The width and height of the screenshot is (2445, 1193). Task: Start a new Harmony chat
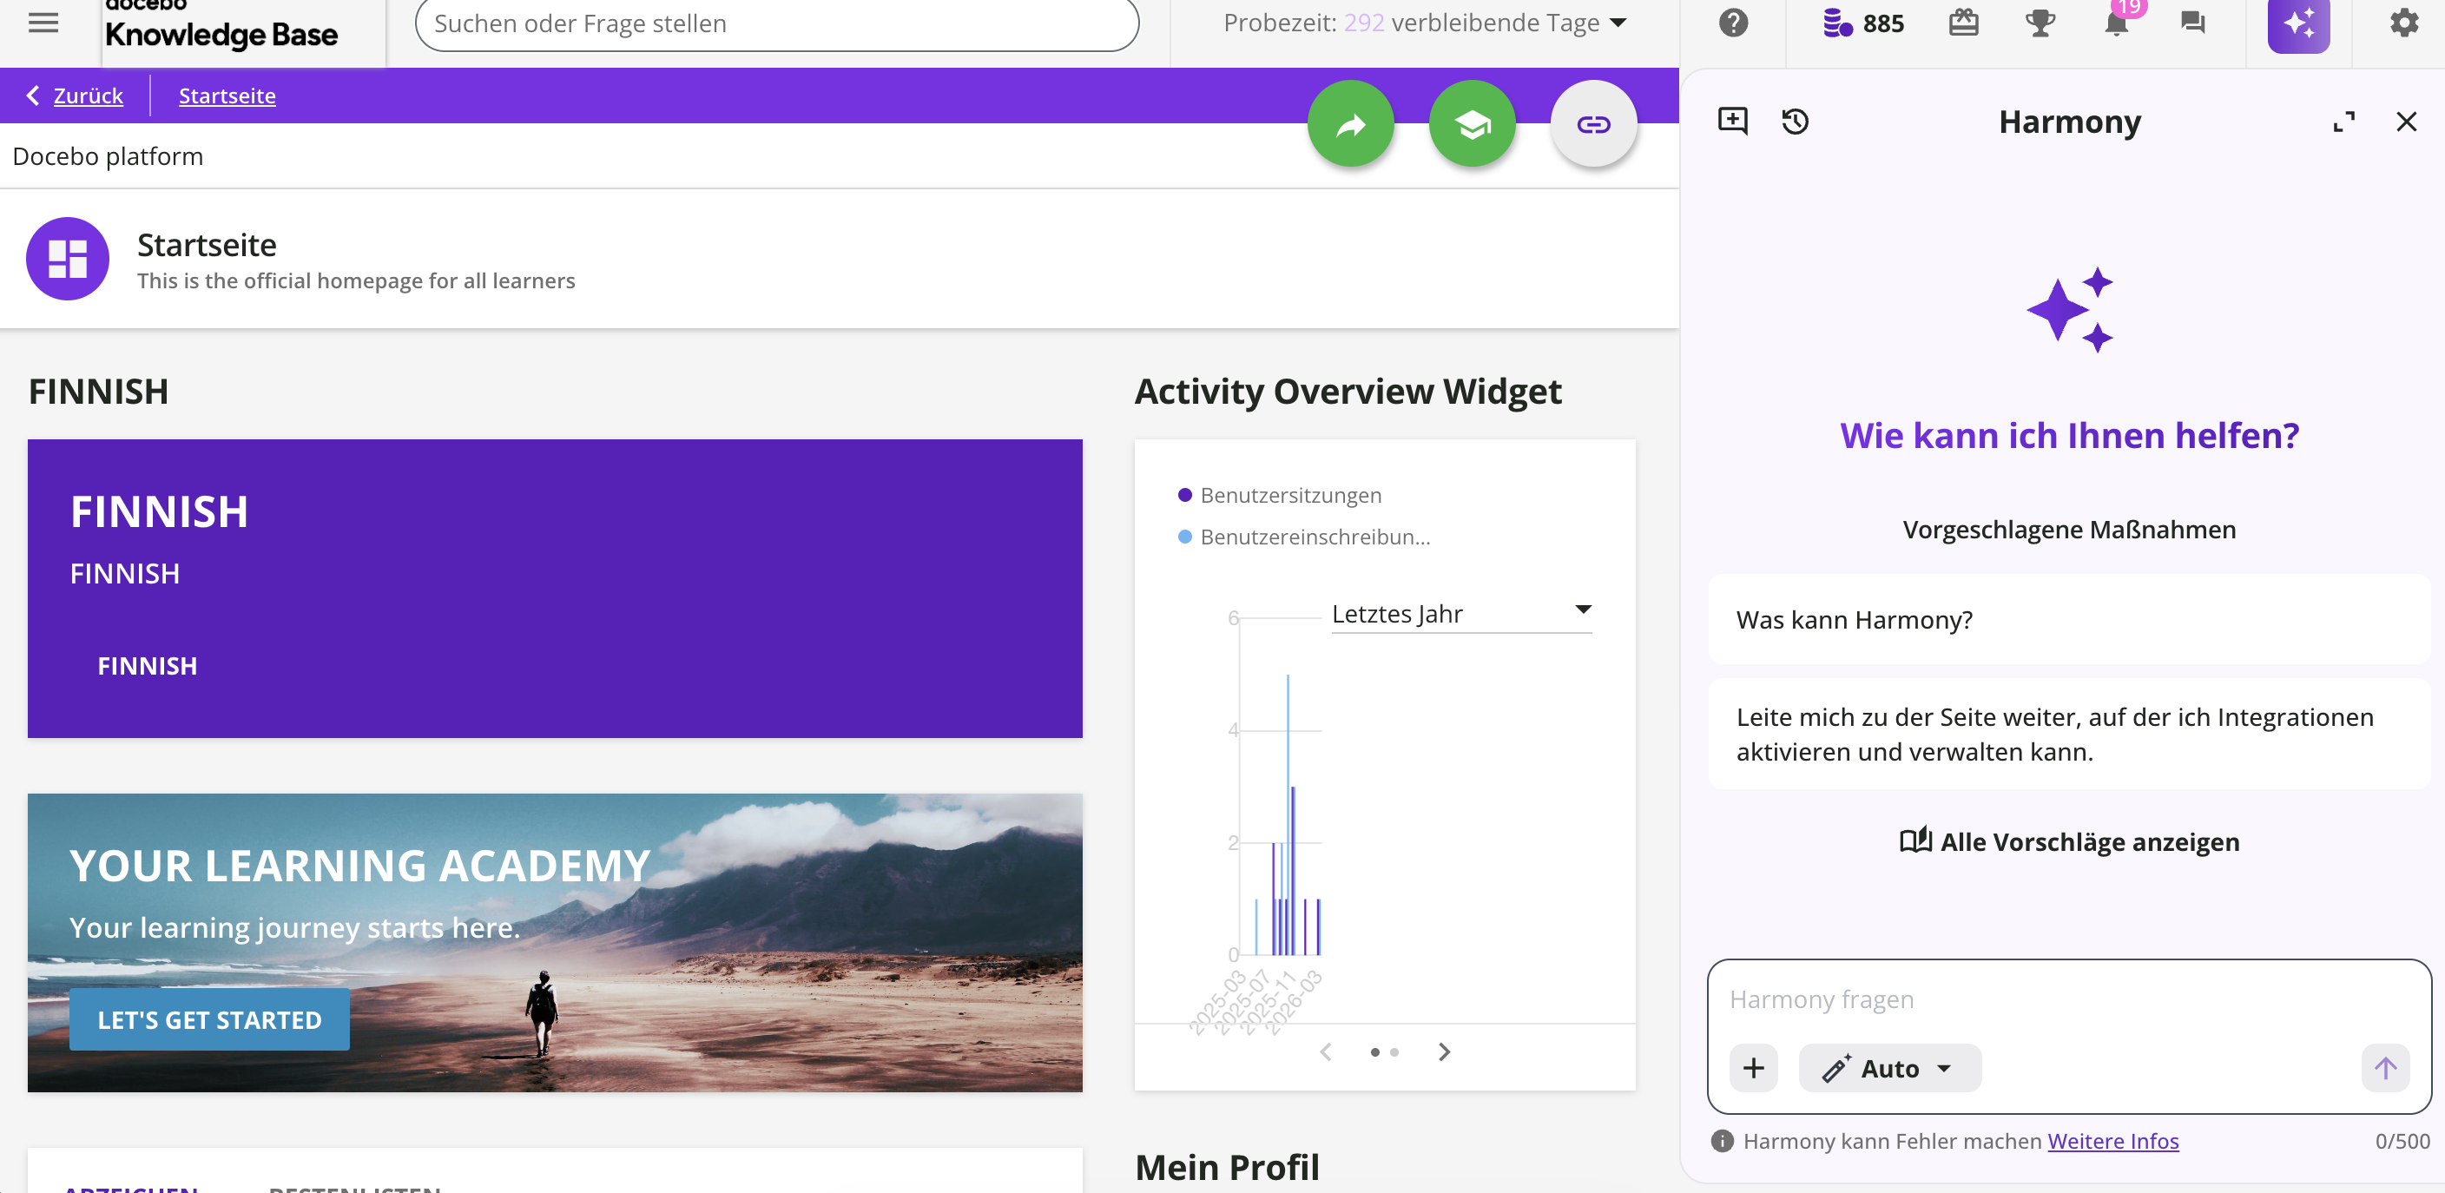pos(1732,121)
